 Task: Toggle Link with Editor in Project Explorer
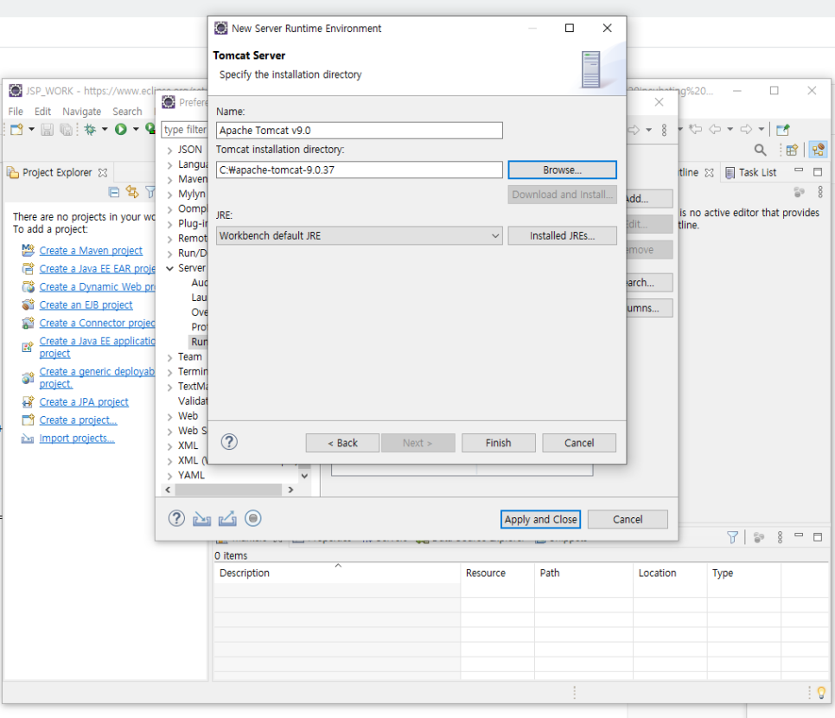click(131, 191)
